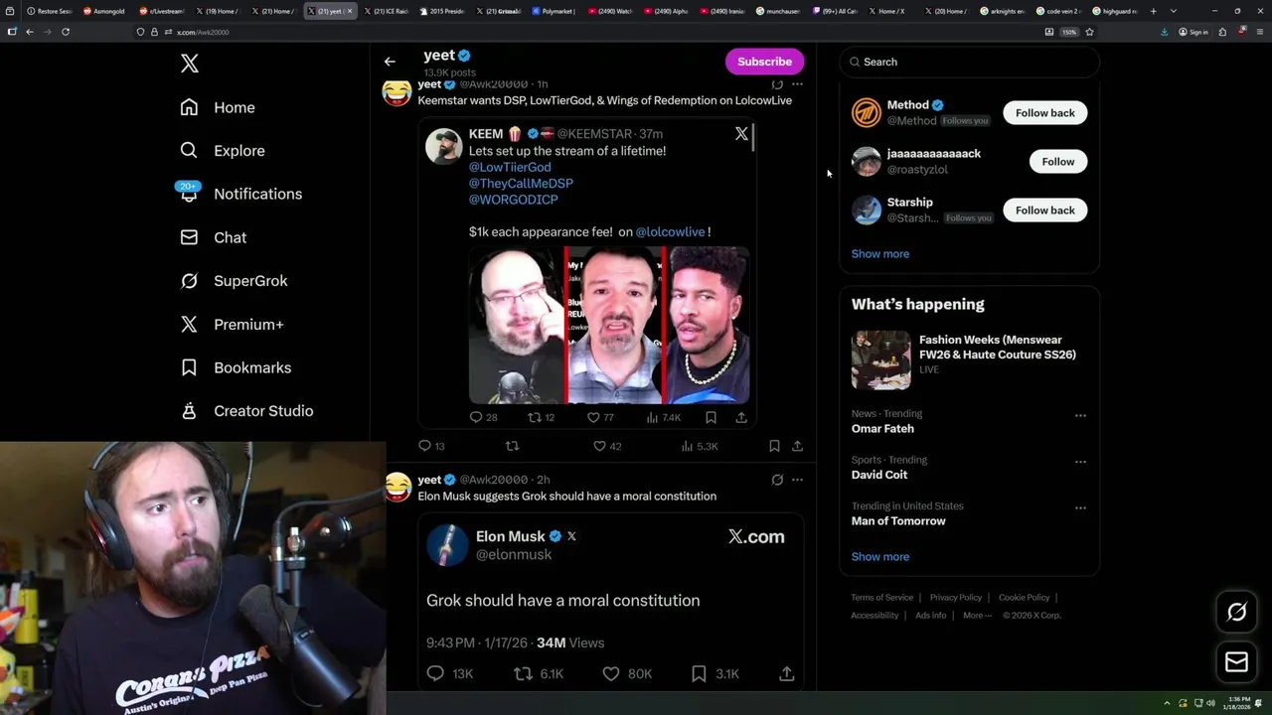The height and width of the screenshot is (715, 1272).
Task: Open @TheyCallMeDSP mention
Action: [x=521, y=183]
